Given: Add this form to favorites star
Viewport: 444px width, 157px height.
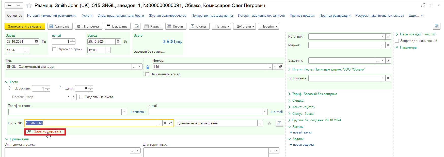Looking at the screenshot, I should pos(29,5).
